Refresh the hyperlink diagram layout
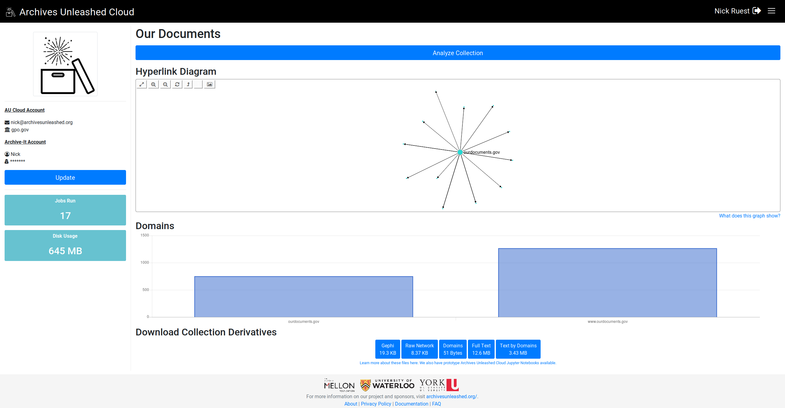Viewport: 785px width, 408px height. tap(177, 84)
